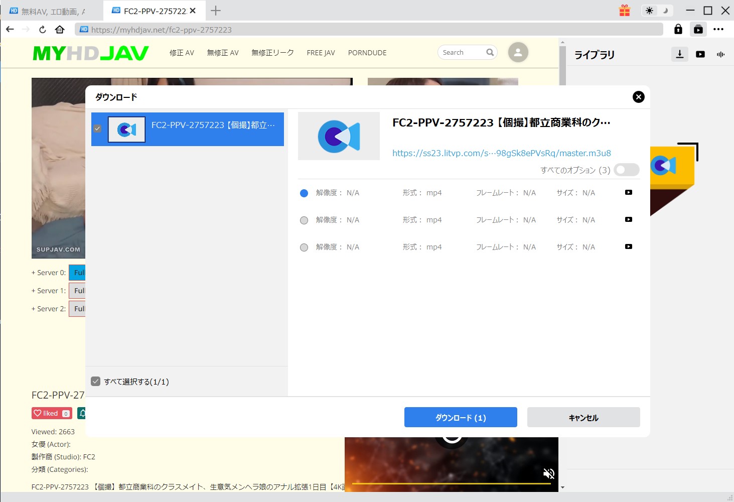The image size is (734, 502).
Task: Close the download dialog with X icon
Action: 638,97
